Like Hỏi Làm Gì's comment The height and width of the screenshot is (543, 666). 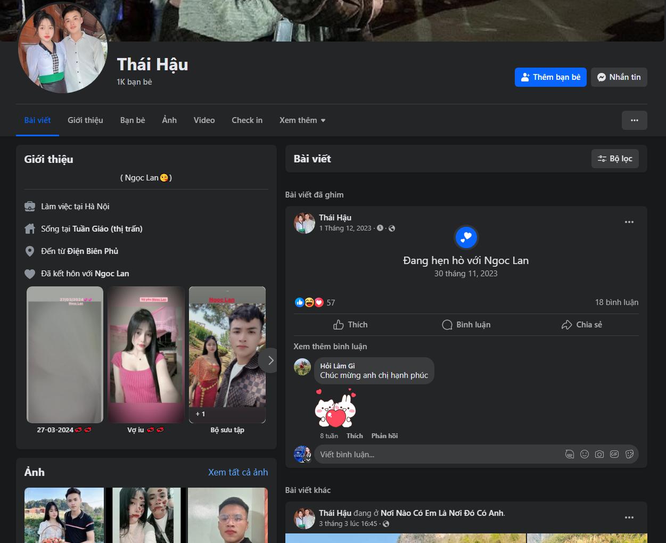(355, 435)
